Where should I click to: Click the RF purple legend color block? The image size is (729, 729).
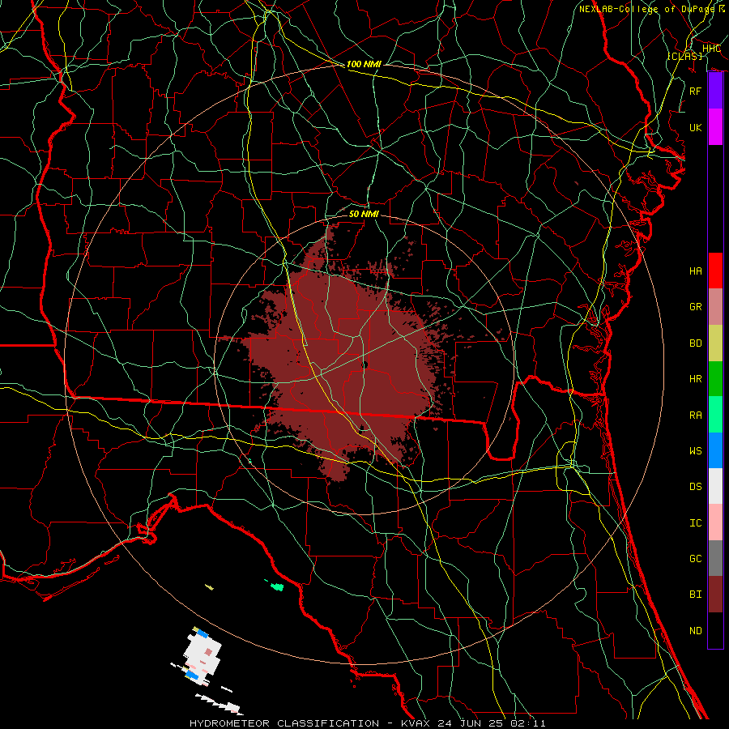tap(715, 91)
